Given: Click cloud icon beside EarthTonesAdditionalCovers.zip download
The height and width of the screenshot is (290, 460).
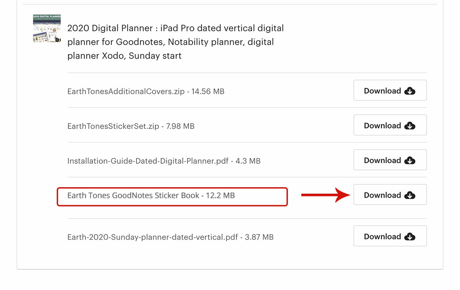Looking at the screenshot, I should [x=410, y=91].
